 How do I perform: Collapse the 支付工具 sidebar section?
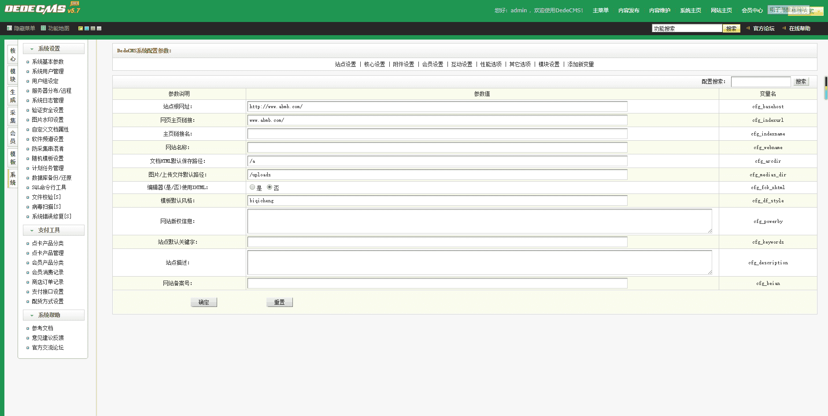pyautogui.click(x=54, y=230)
